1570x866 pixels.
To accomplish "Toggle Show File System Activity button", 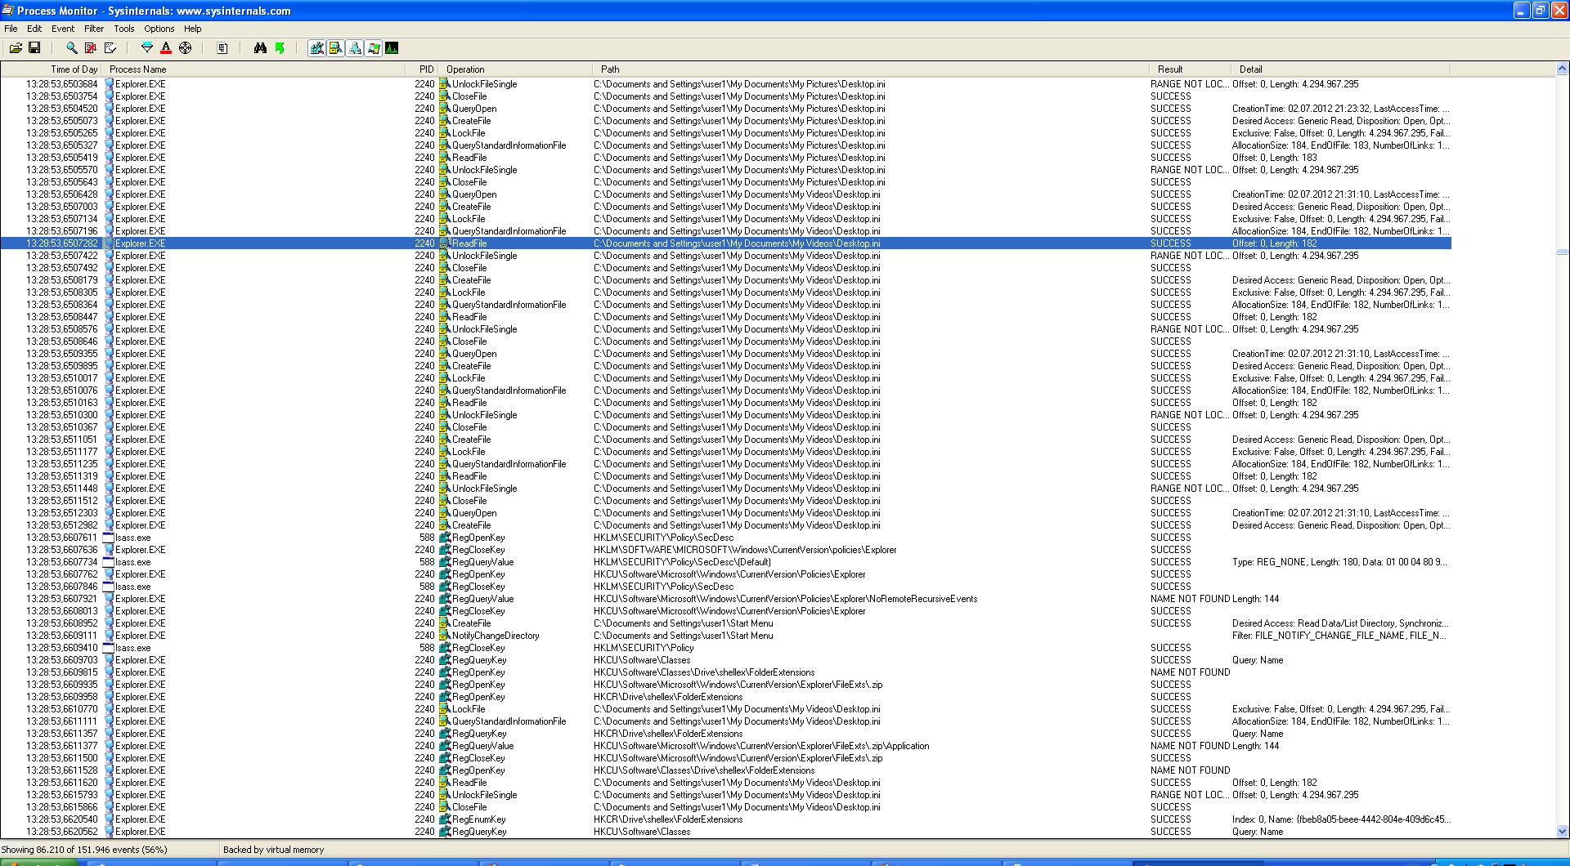I will pos(335,48).
